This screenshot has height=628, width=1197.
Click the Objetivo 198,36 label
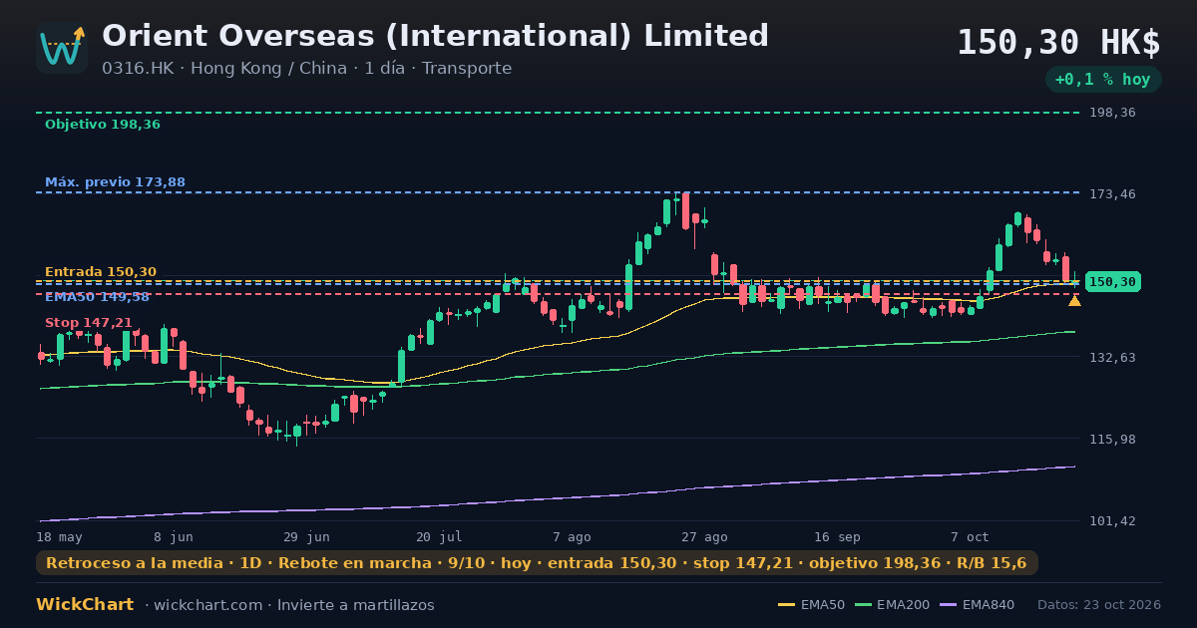click(102, 125)
